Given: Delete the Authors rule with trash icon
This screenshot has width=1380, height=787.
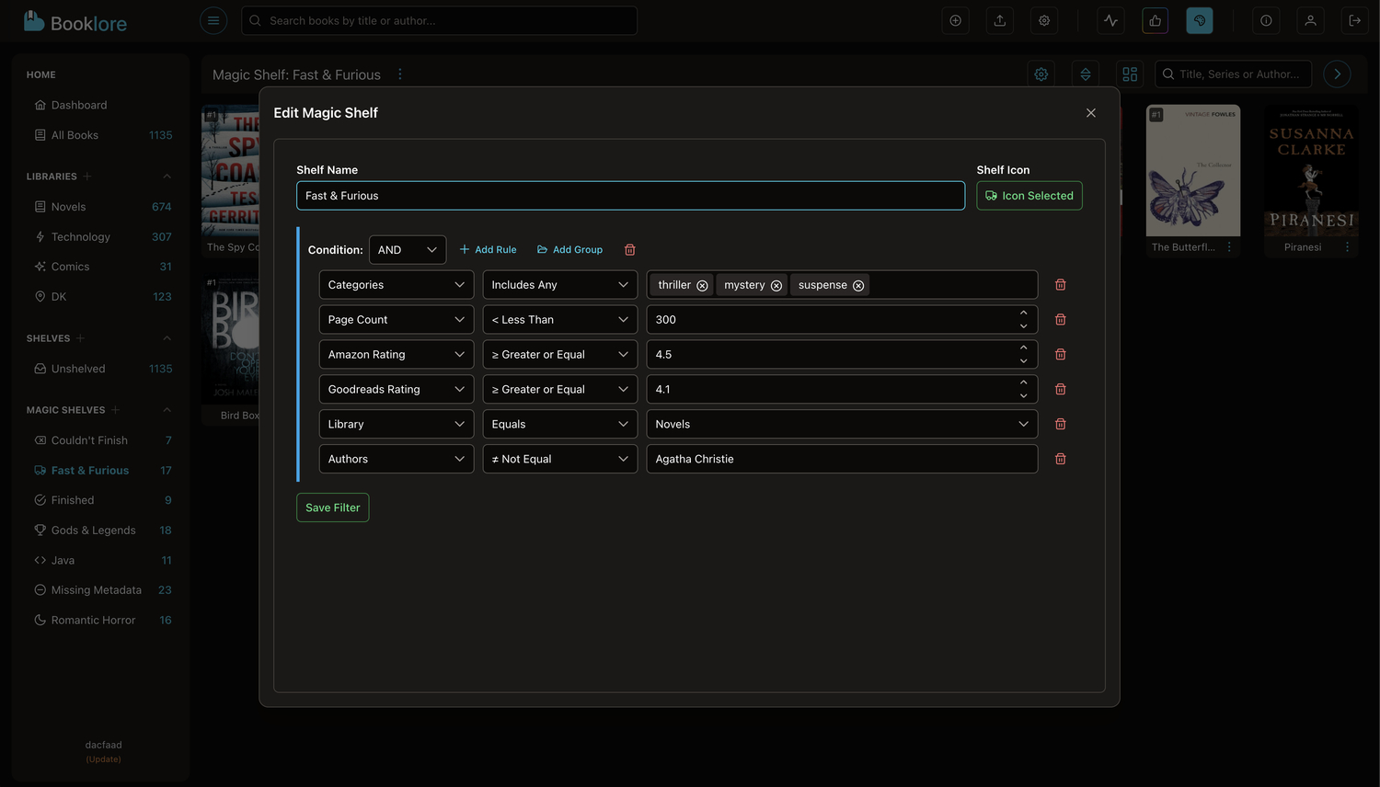Looking at the screenshot, I should pyautogui.click(x=1060, y=459).
